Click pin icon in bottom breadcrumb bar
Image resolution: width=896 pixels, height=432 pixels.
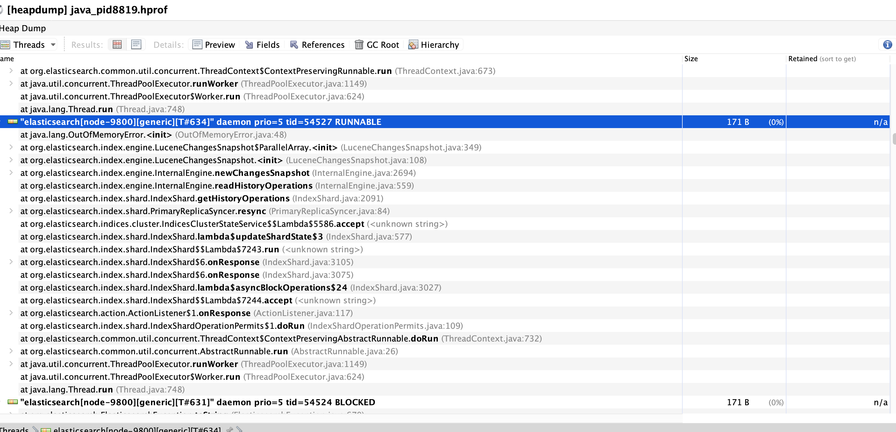pyautogui.click(x=230, y=429)
